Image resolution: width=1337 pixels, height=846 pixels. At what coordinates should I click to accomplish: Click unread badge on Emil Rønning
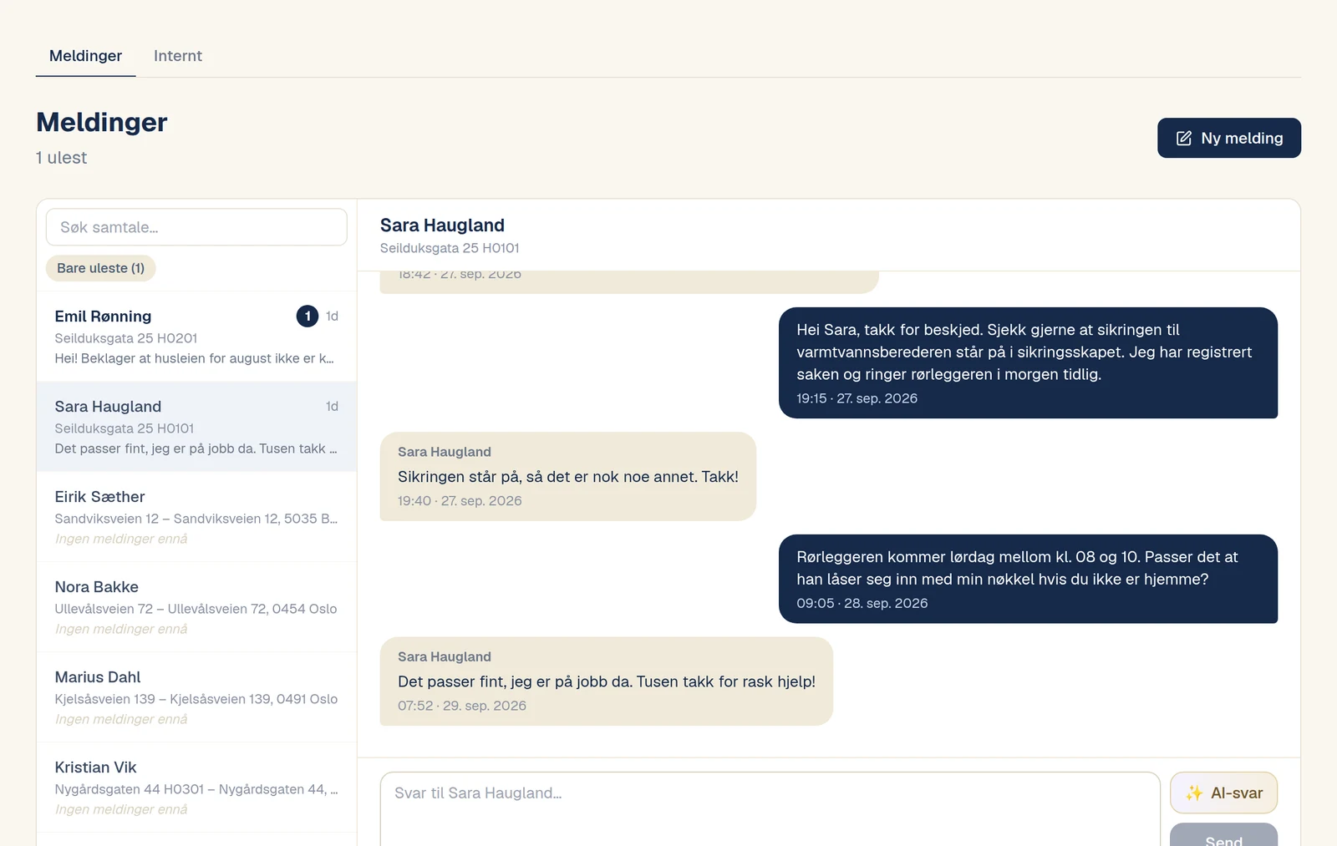point(308,316)
